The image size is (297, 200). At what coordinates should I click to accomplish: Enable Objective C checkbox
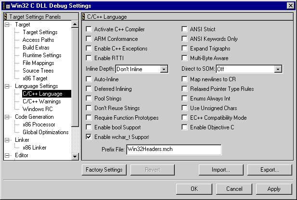184,127
